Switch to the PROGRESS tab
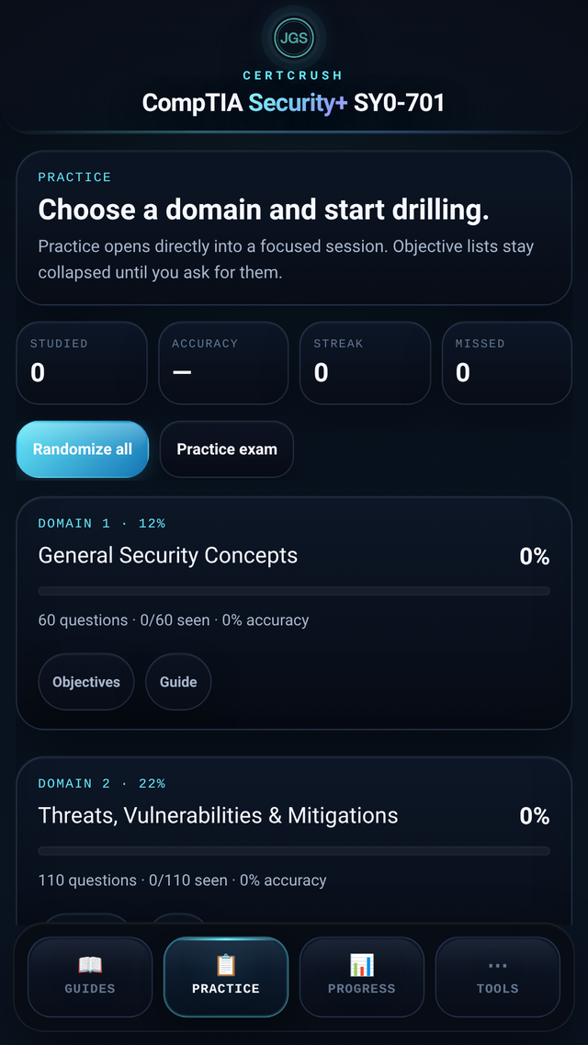This screenshot has width=588, height=1045. coord(361,977)
